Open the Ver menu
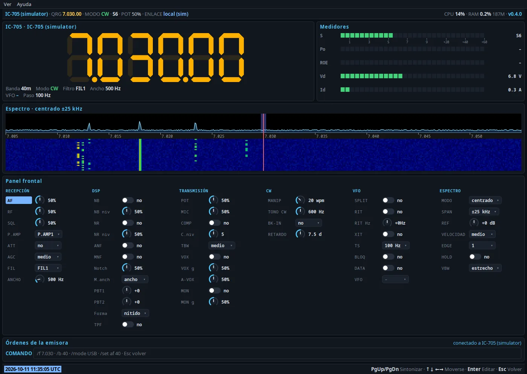Image resolution: width=527 pixels, height=374 pixels. [x=8, y=4]
